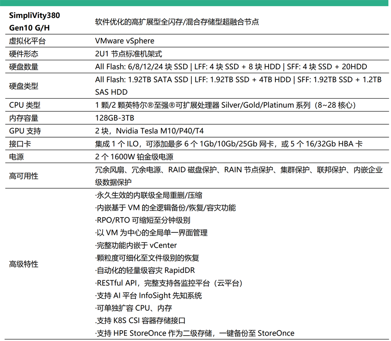Select the '永久生效的内联级全局重删/压缩' bullet
The image size is (391, 341).
[x=148, y=195]
